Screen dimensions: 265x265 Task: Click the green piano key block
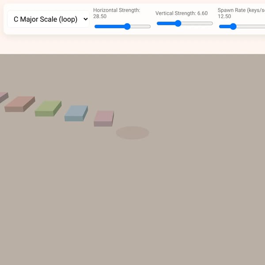48,109
